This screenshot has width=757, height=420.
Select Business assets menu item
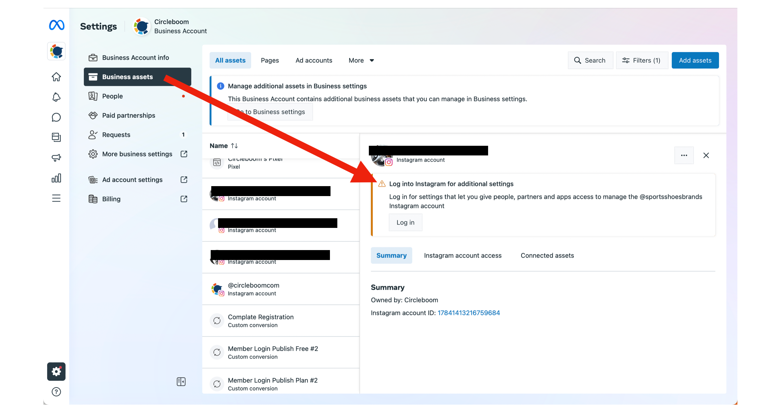tap(137, 77)
